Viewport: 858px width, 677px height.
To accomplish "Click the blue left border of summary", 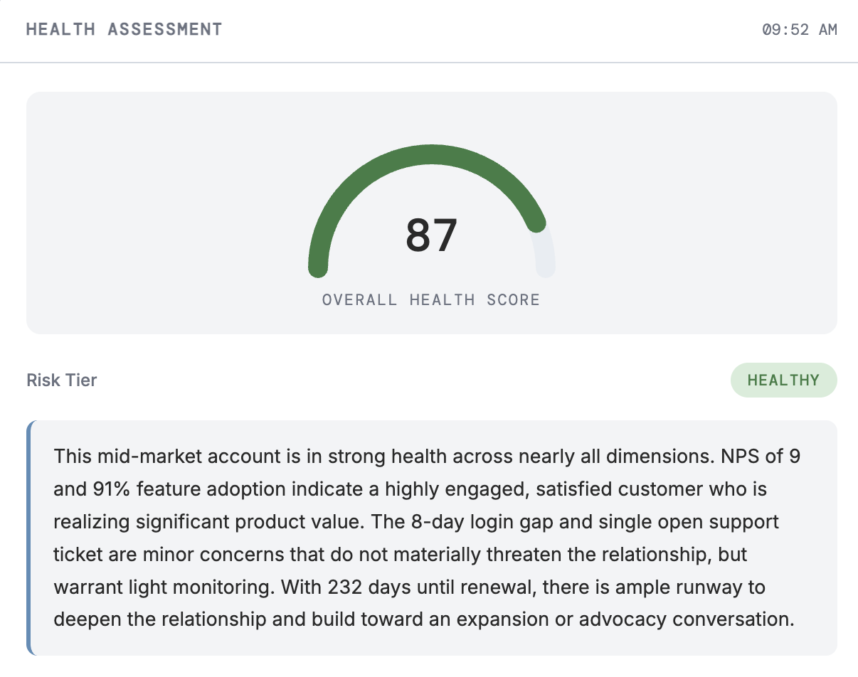I will (29, 538).
